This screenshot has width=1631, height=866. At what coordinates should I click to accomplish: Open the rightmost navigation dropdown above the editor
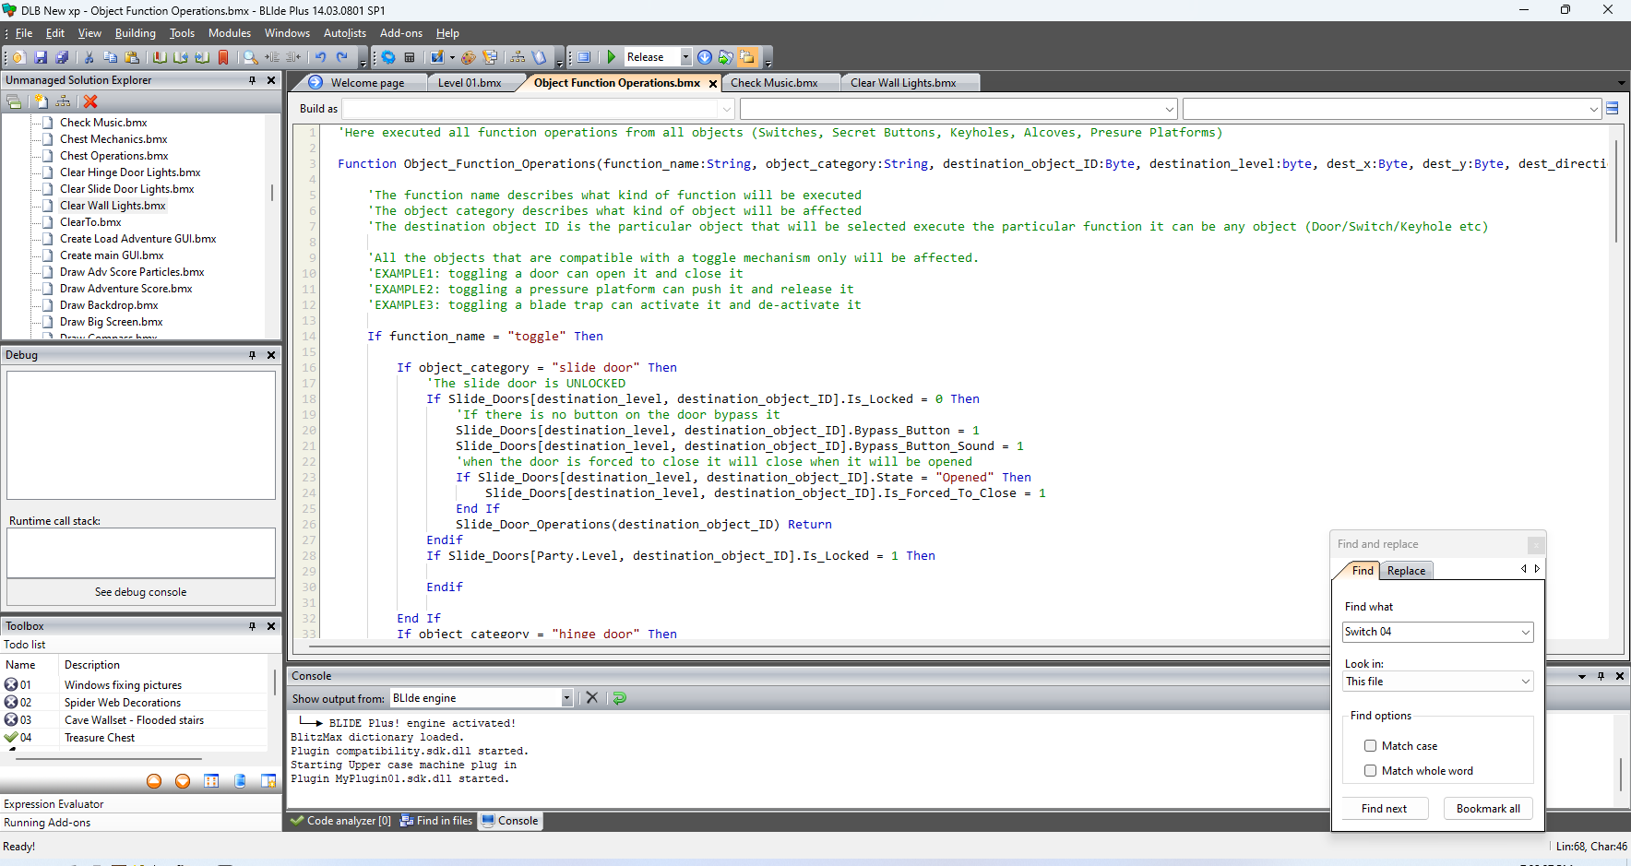tap(1593, 109)
